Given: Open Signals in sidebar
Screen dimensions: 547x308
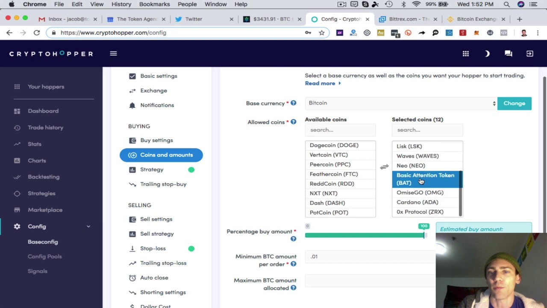Looking at the screenshot, I should tap(38, 271).
